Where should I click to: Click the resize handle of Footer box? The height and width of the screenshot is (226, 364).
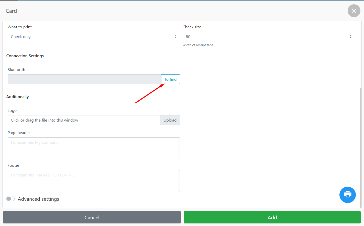[x=178, y=190]
